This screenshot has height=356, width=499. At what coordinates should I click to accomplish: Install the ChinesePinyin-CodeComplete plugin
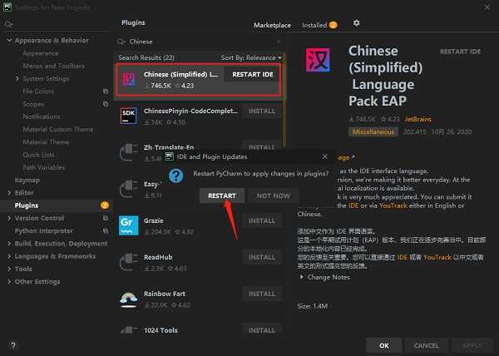pos(262,111)
